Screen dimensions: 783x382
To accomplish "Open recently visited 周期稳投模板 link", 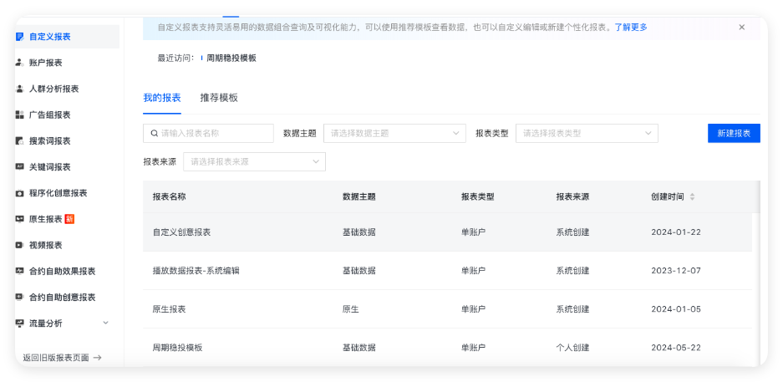I will tap(231, 58).
